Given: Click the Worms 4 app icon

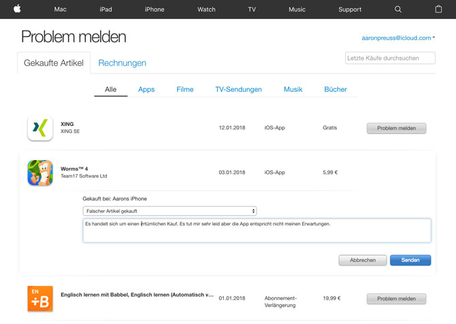Looking at the screenshot, I should tap(40, 173).
